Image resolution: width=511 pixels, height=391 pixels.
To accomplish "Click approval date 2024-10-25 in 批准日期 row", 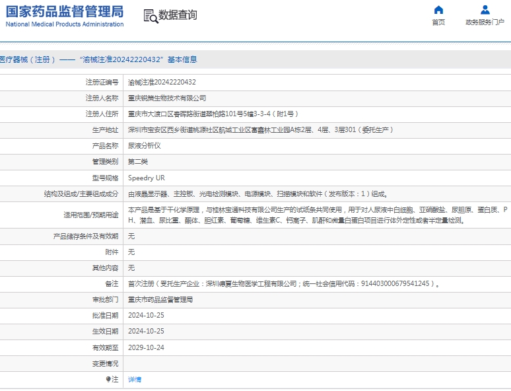I will (146, 315).
